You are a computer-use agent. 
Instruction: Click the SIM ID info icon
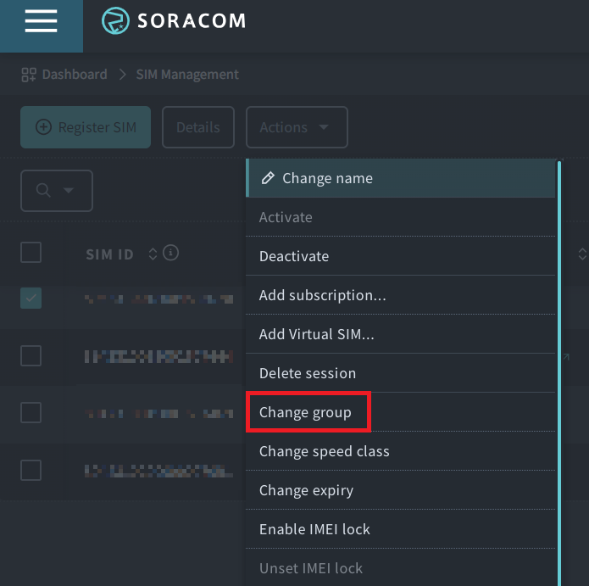pyautogui.click(x=170, y=253)
